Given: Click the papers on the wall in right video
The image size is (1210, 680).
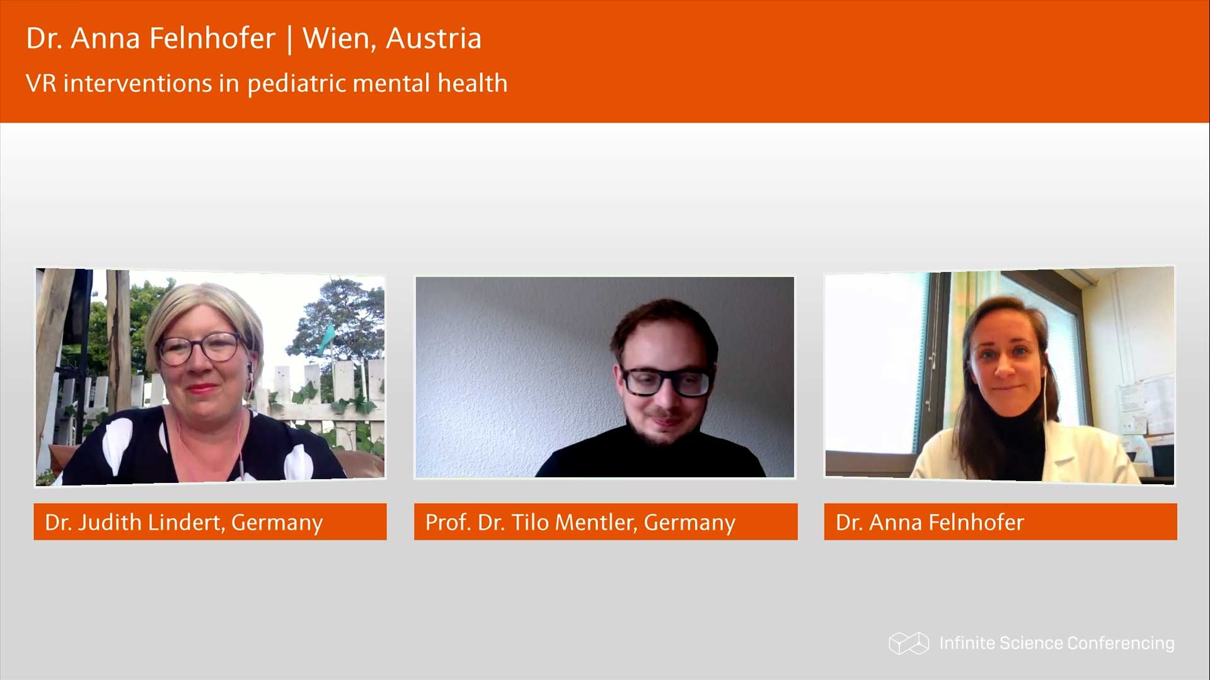Looking at the screenshot, I should pos(1144,403).
